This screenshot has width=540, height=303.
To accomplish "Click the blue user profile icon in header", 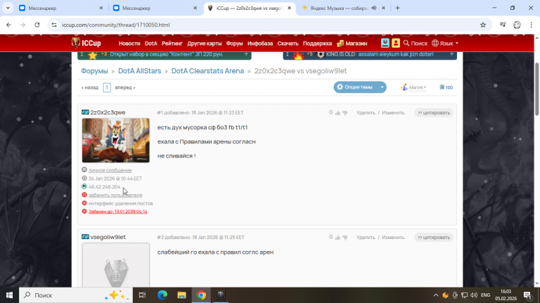I will click(385, 43).
